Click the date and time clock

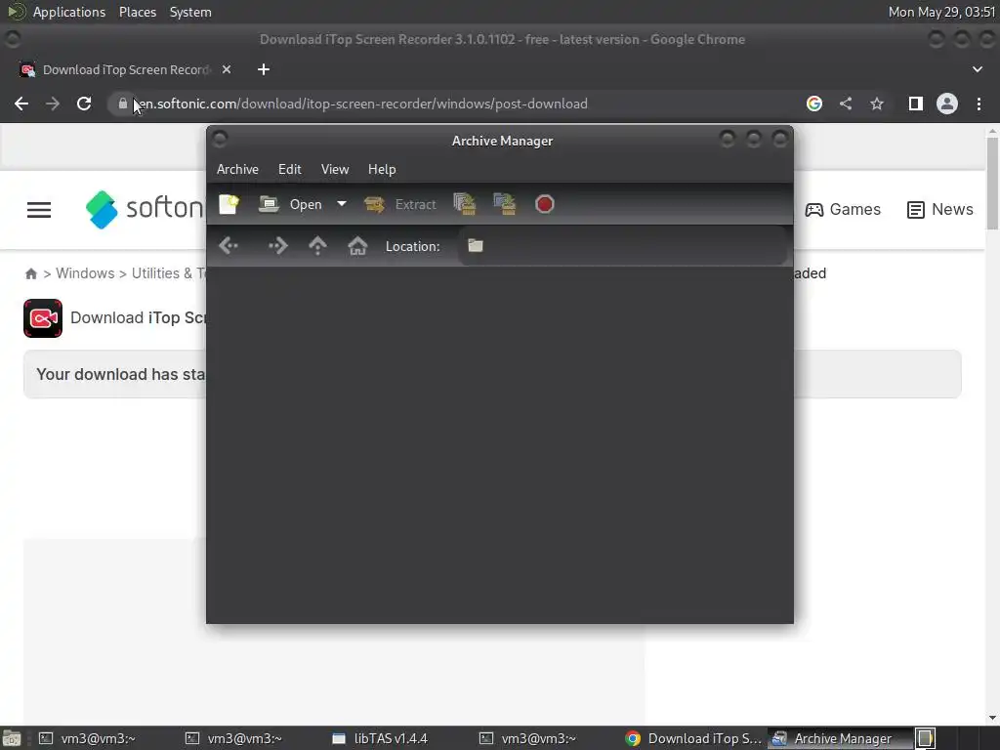pyautogui.click(x=941, y=12)
